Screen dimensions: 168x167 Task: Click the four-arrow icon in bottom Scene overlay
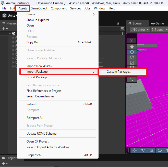135,150
